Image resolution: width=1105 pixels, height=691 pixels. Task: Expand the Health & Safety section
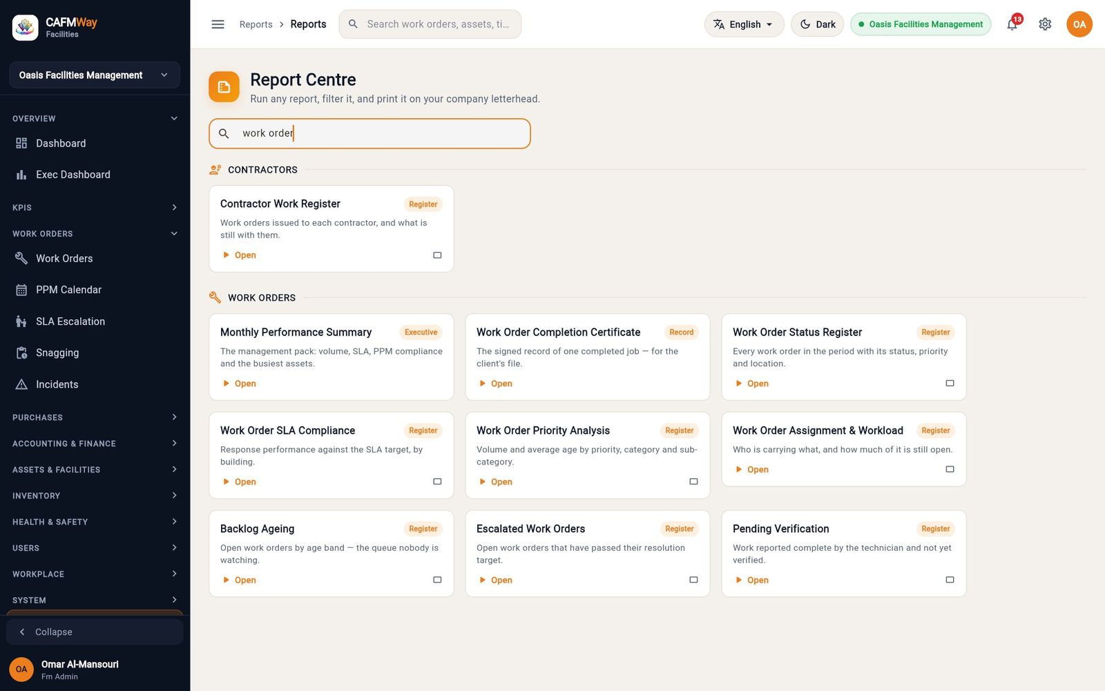pyautogui.click(x=95, y=522)
